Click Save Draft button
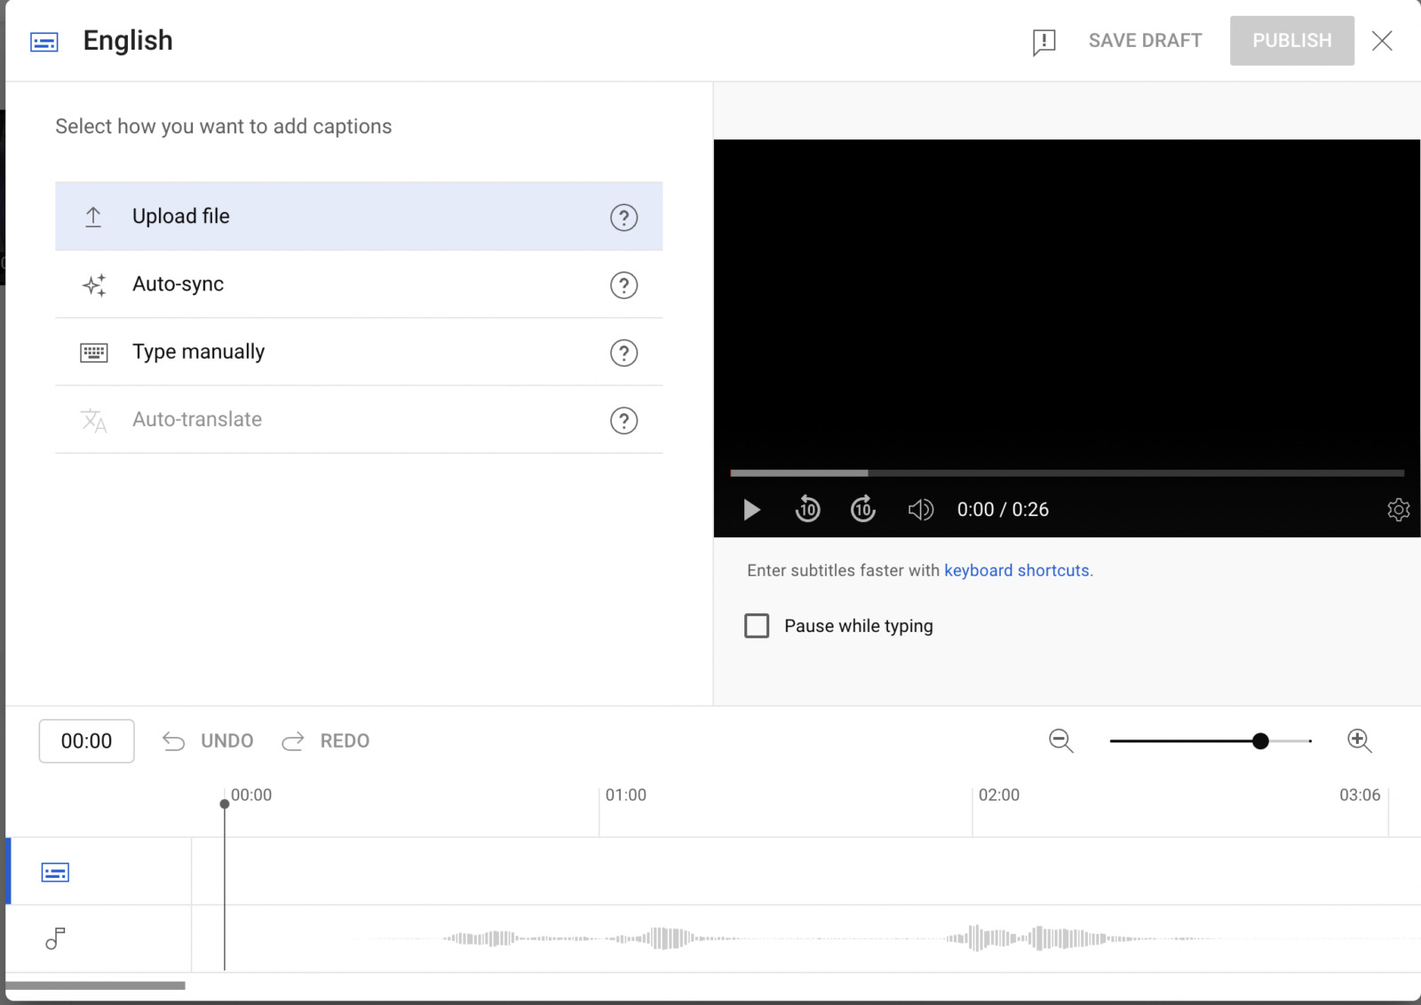Viewport: 1421px width, 1005px height. [1145, 41]
